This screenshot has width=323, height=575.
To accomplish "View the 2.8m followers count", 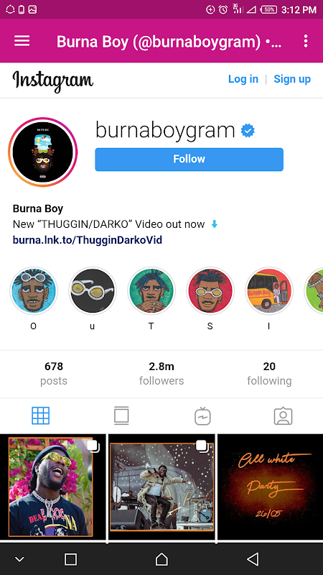I will click(161, 373).
